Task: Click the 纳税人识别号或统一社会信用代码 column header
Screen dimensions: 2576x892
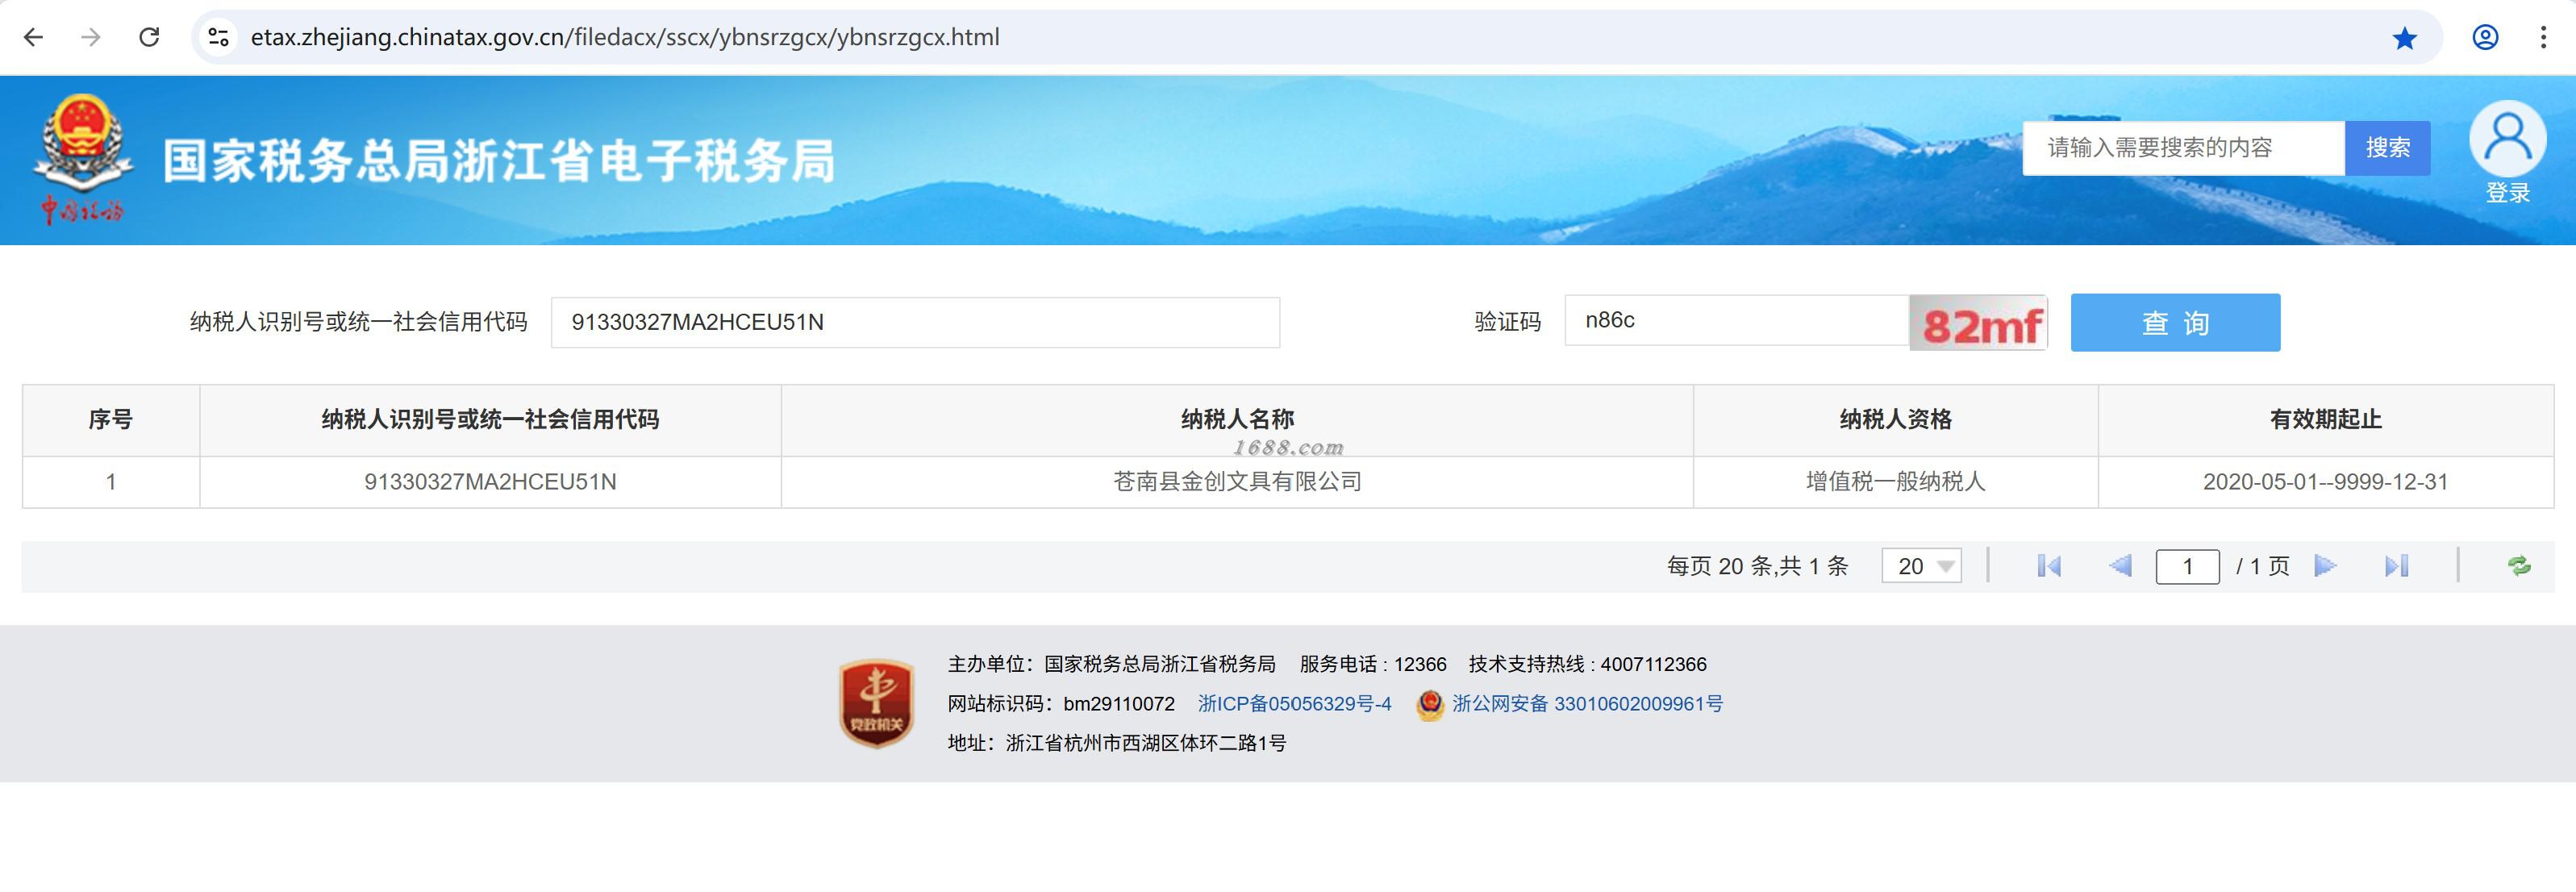Action: click(490, 420)
